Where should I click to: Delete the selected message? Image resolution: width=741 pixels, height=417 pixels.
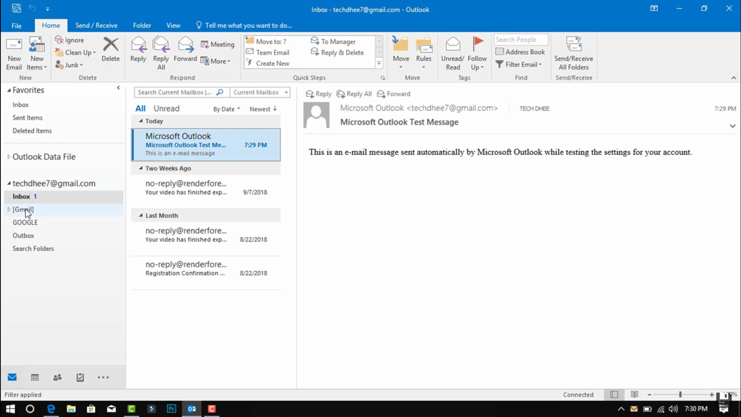tap(110, 49)
